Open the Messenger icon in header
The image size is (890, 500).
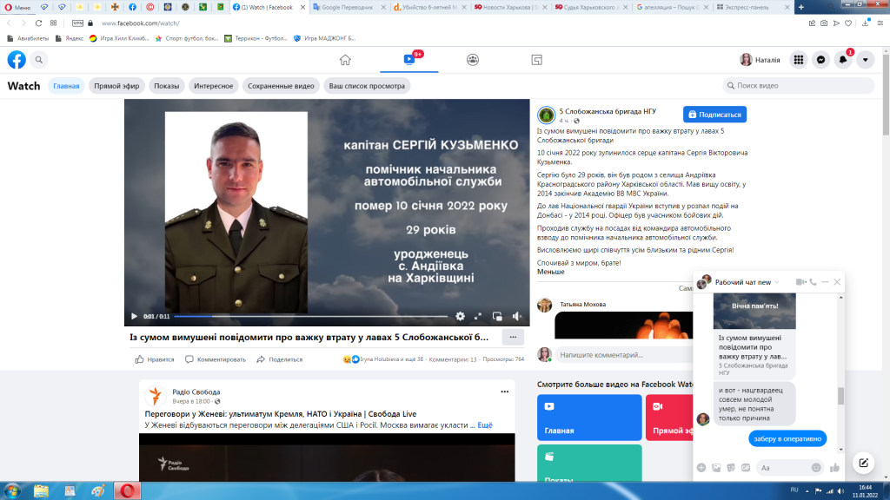tap(820, 60)
